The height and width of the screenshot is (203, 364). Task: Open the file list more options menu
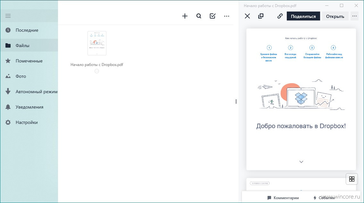tap(227, 16)
